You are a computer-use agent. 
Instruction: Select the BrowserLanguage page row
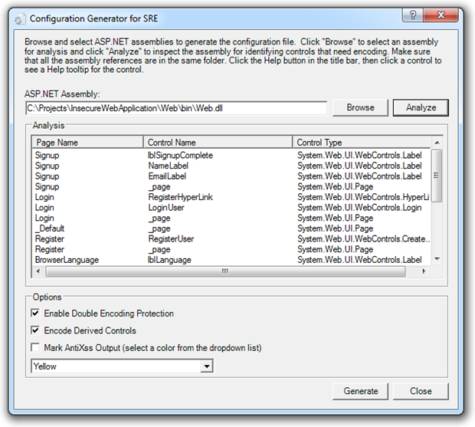(x=231, y=260)
